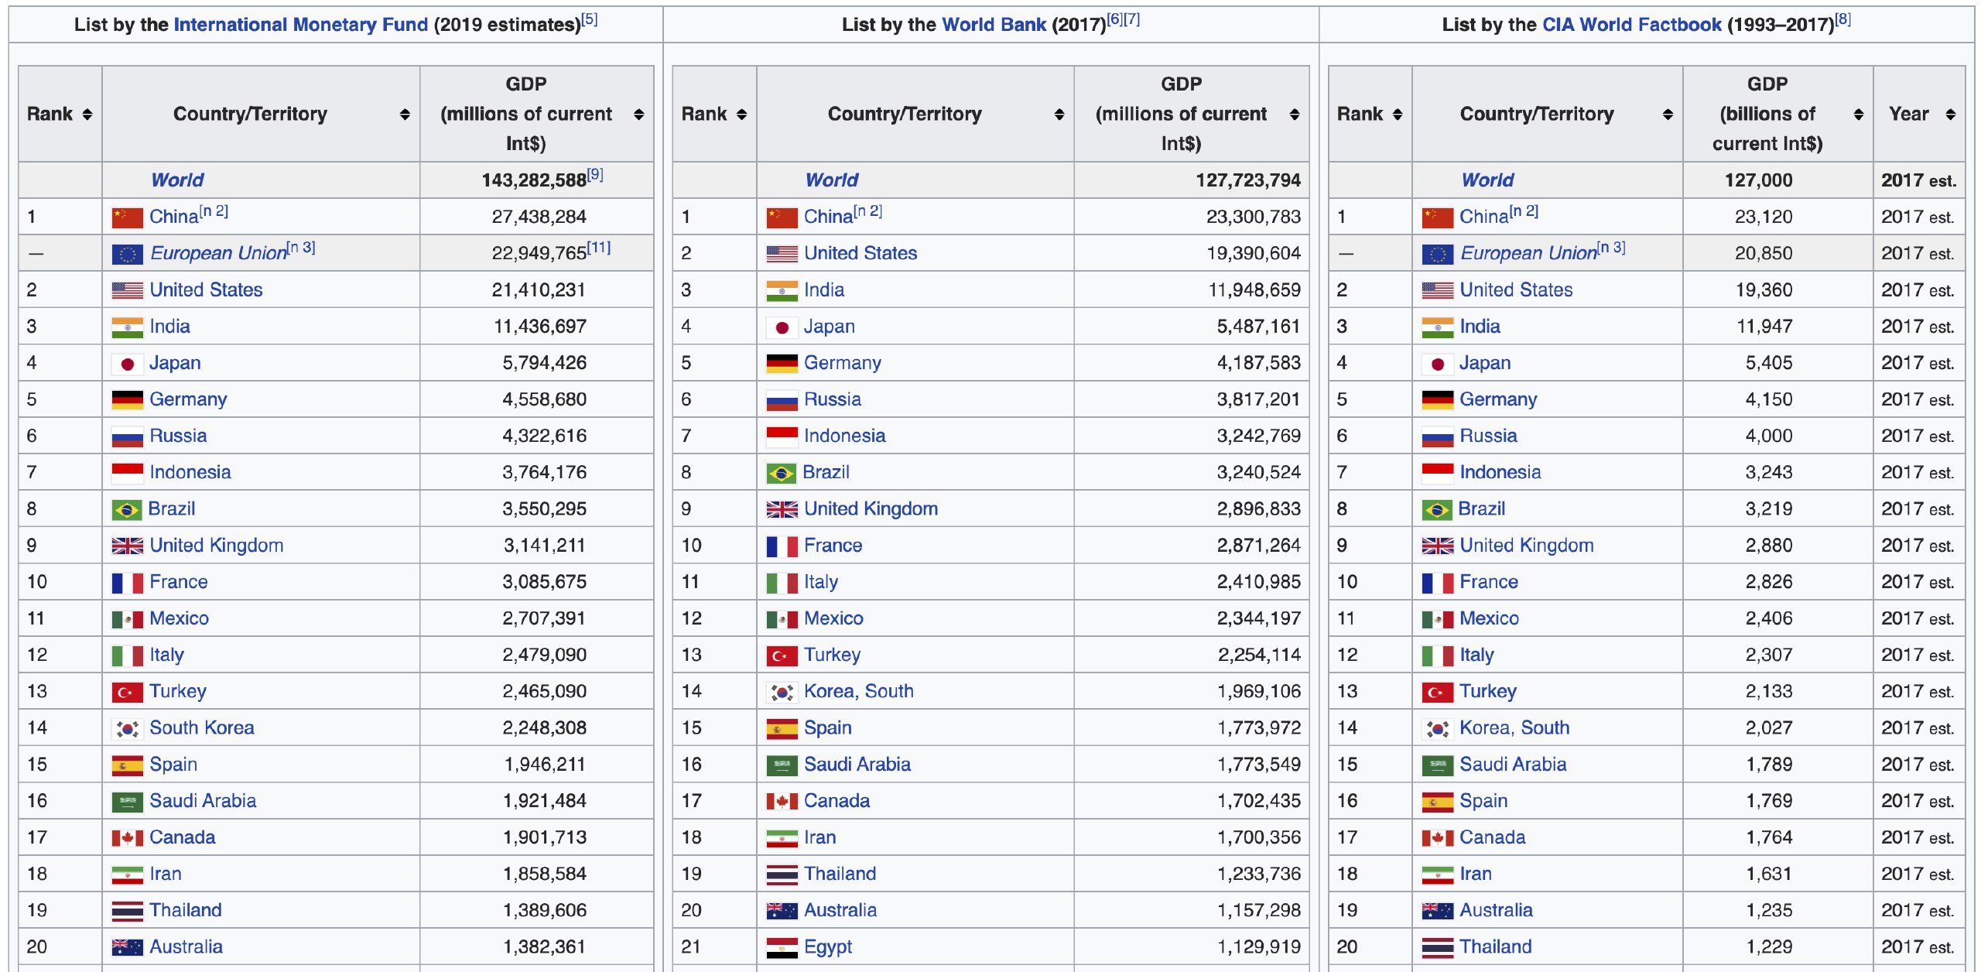The width and height of the screenshot is (1981, 972).
Task: Click Mexico flag in World Bank list
Action: pyautogui.click(x=782, y=619)
